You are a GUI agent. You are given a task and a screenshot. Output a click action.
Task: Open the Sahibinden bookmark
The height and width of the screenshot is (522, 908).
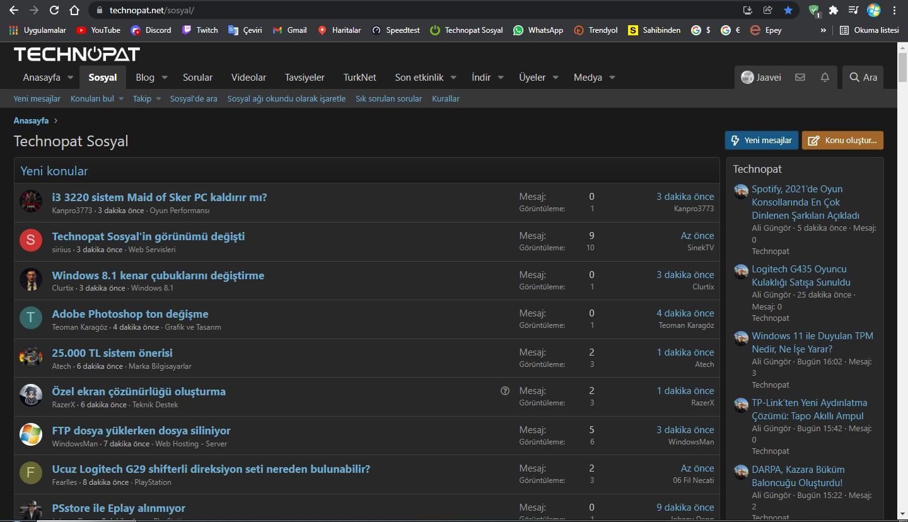click(654, 30)
